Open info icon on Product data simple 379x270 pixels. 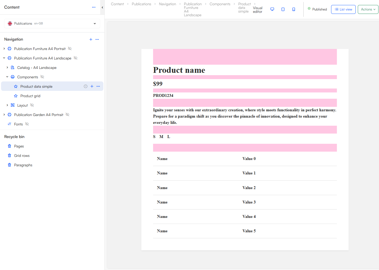point(86,86)
